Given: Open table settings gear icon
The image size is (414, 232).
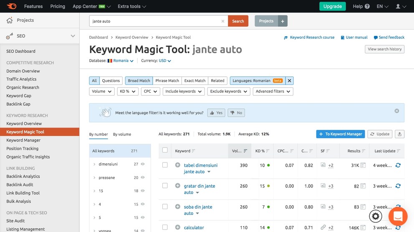Looking at the screenshot, I should coord(376,217).
